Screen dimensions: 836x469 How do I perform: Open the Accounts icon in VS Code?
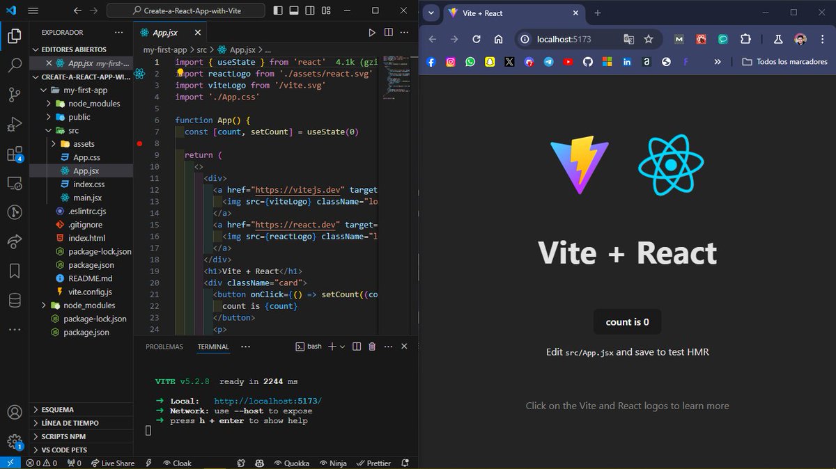pyautogui.click(x=14, y=412)
